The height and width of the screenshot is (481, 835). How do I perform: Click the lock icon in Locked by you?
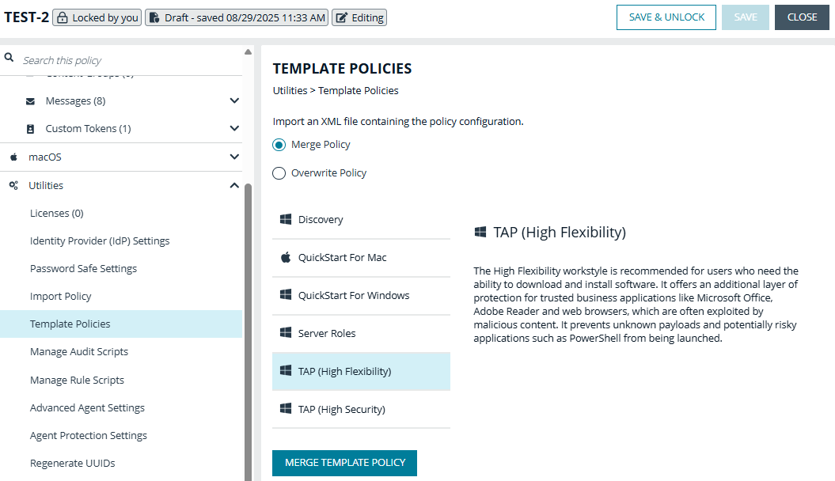click(x=62, y=17)
